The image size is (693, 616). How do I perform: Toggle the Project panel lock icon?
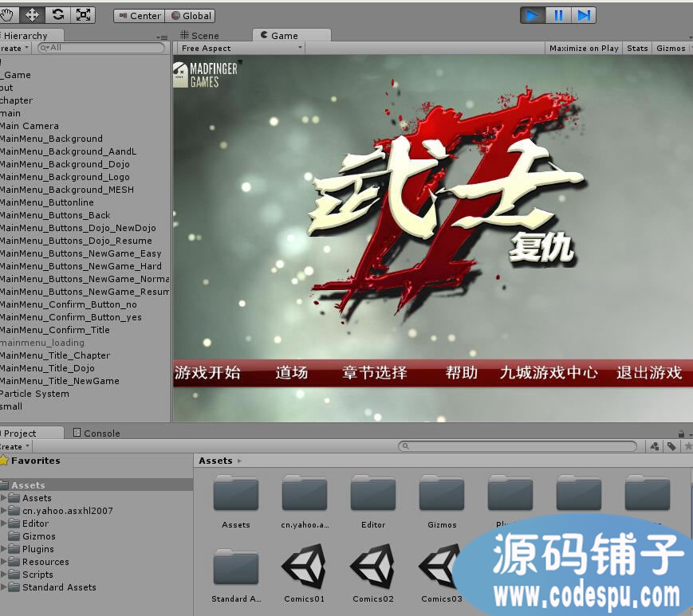point(681,434)
